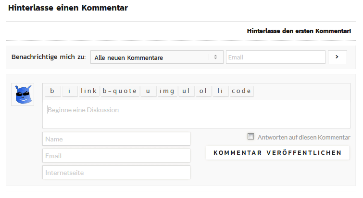Screen dimensions: 363x198
Task: Click the notification Email field
Action: [275, 57]
